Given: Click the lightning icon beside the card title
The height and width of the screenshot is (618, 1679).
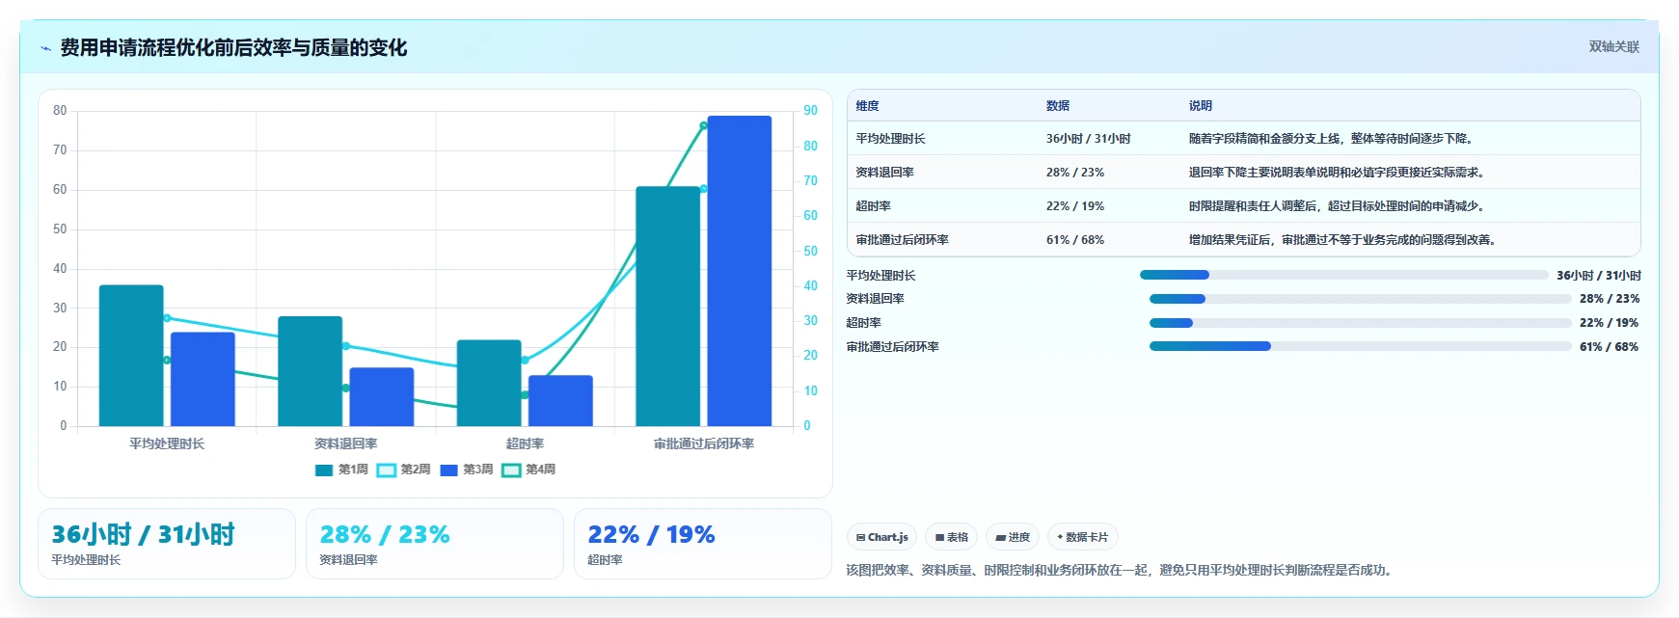Looking at the screenshot, I should pyautogui.click(x=45, y=48).
